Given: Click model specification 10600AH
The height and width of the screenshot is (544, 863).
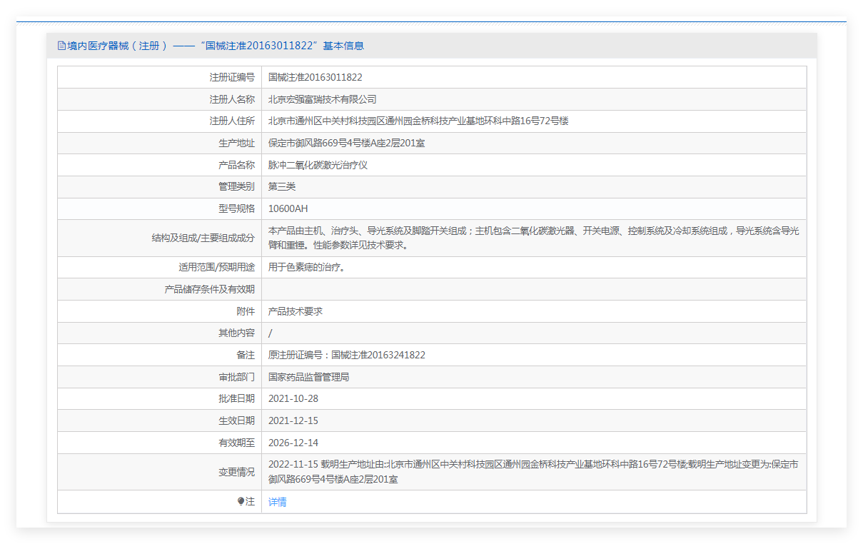Looking at the screenshot, I should coord(288,209).
